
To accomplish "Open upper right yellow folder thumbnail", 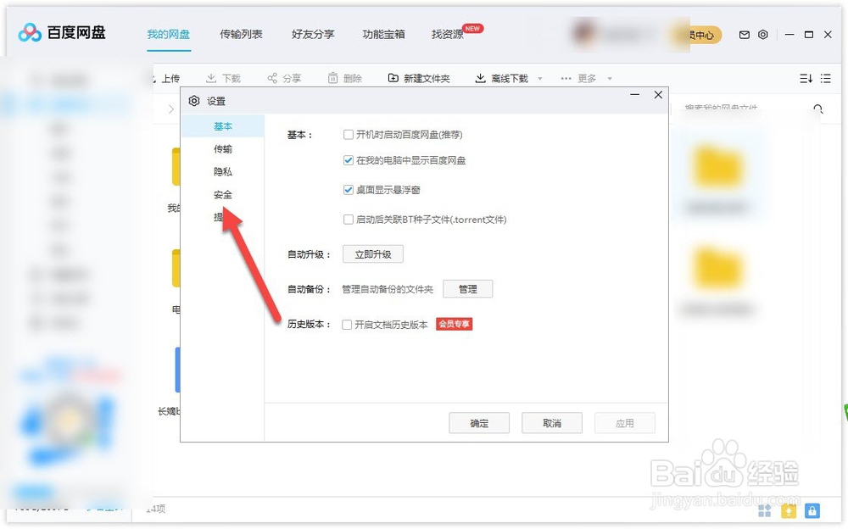I will [x=717, y=167].
